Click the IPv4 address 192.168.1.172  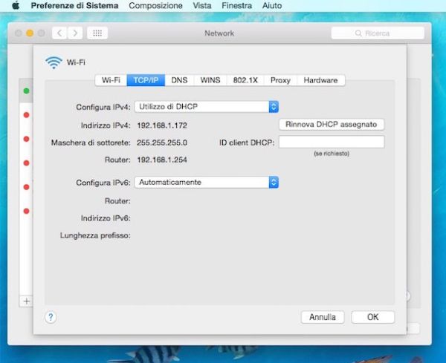[162, 125]
